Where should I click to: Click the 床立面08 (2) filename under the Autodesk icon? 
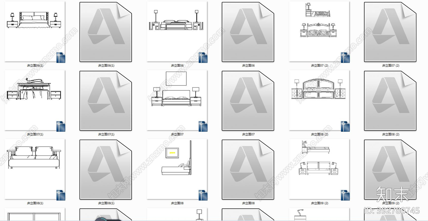pos(391,134)
